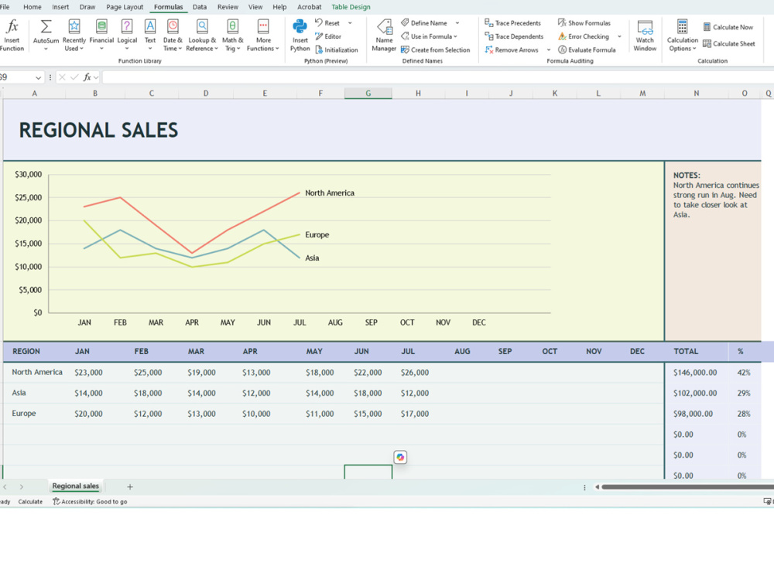The width and height of the screenshot is (774, 580).
Task: Click the Asia series label in chart
Action: [x=312, y=258]
